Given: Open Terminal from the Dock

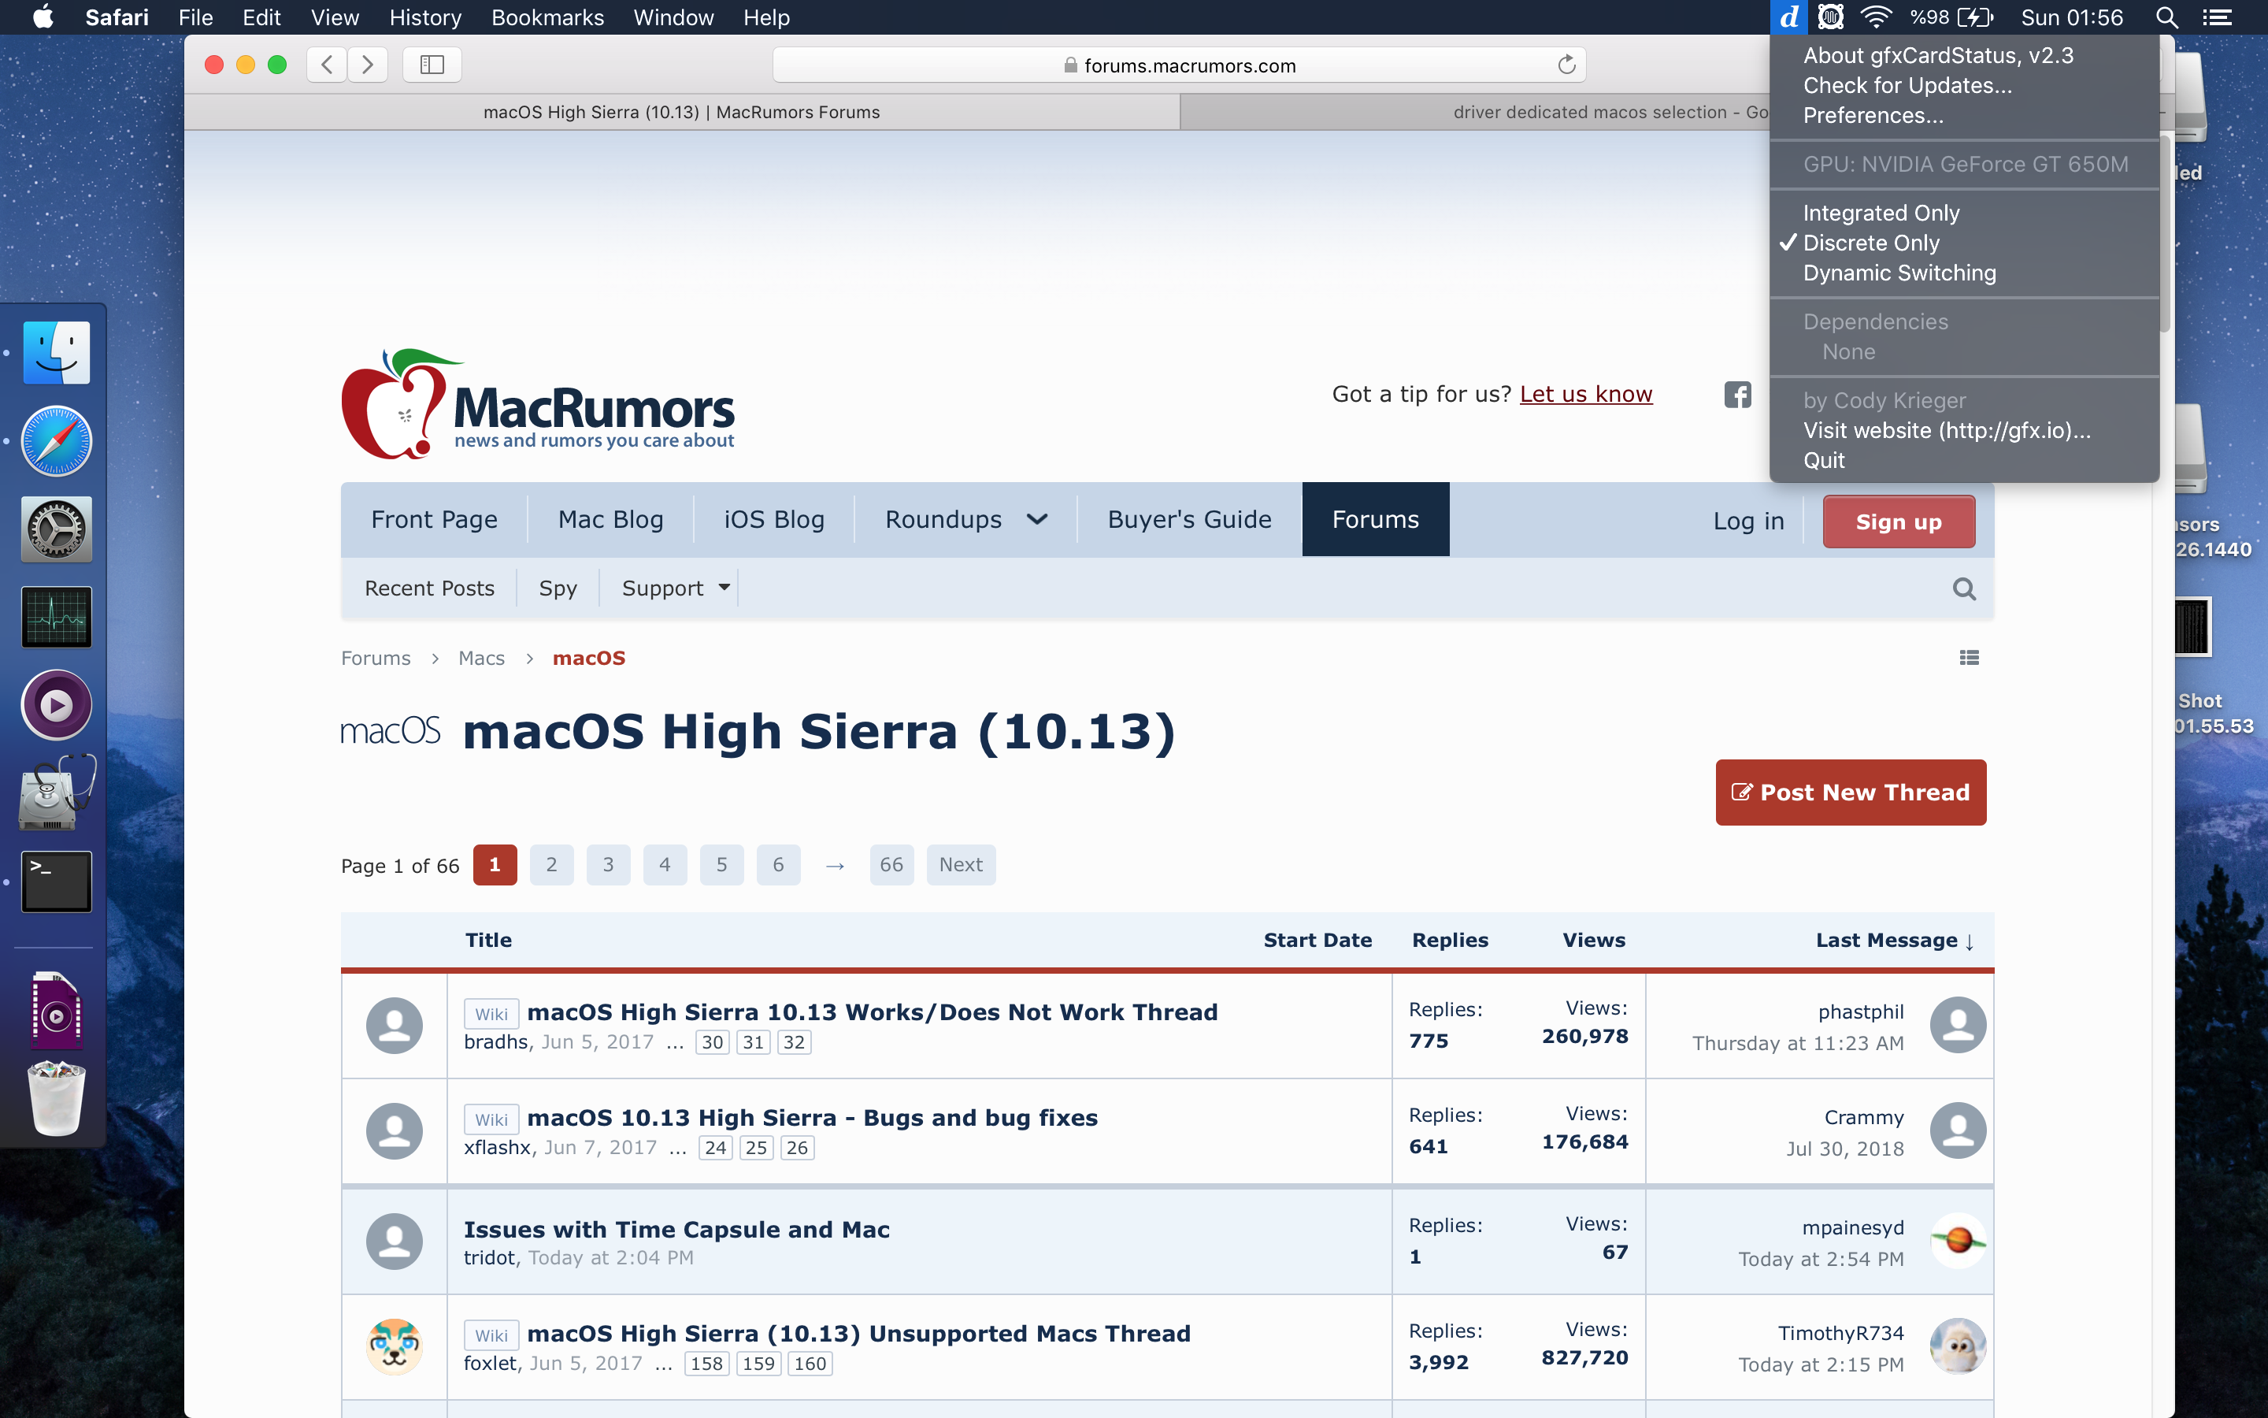Looking at the screenshot, I should click(56, 882).
